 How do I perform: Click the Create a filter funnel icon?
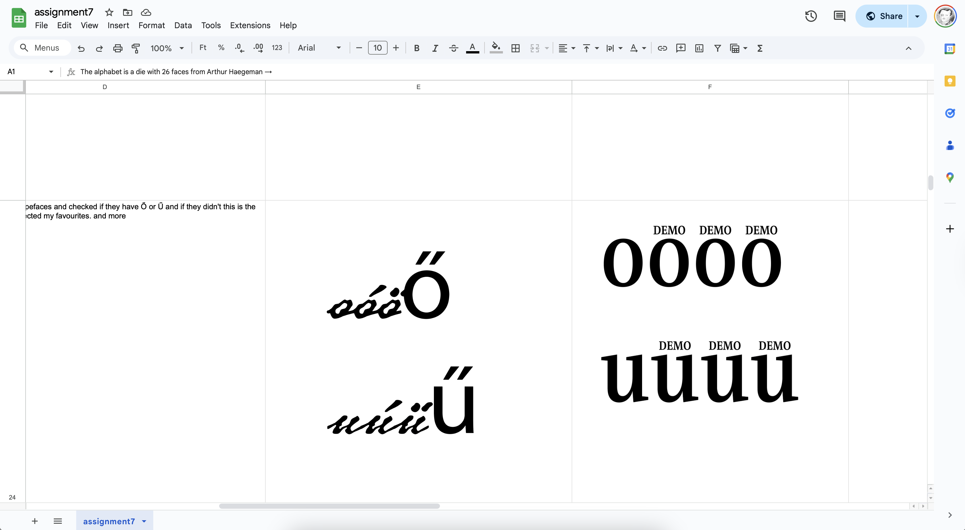point(717,48)
